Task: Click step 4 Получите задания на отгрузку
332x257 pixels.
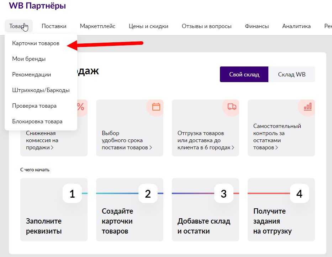Action: 281,210
